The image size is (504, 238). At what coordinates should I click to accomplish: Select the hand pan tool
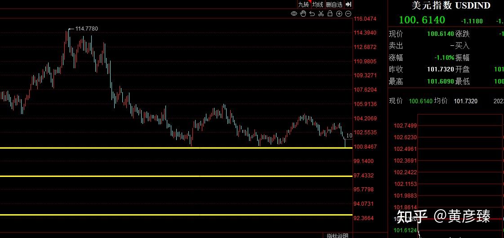pos(303,13)
